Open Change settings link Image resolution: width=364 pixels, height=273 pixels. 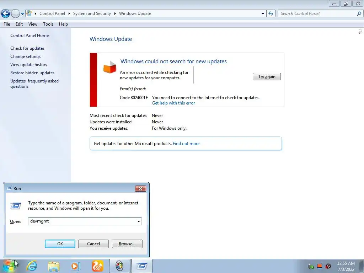[x=25, y=57]
